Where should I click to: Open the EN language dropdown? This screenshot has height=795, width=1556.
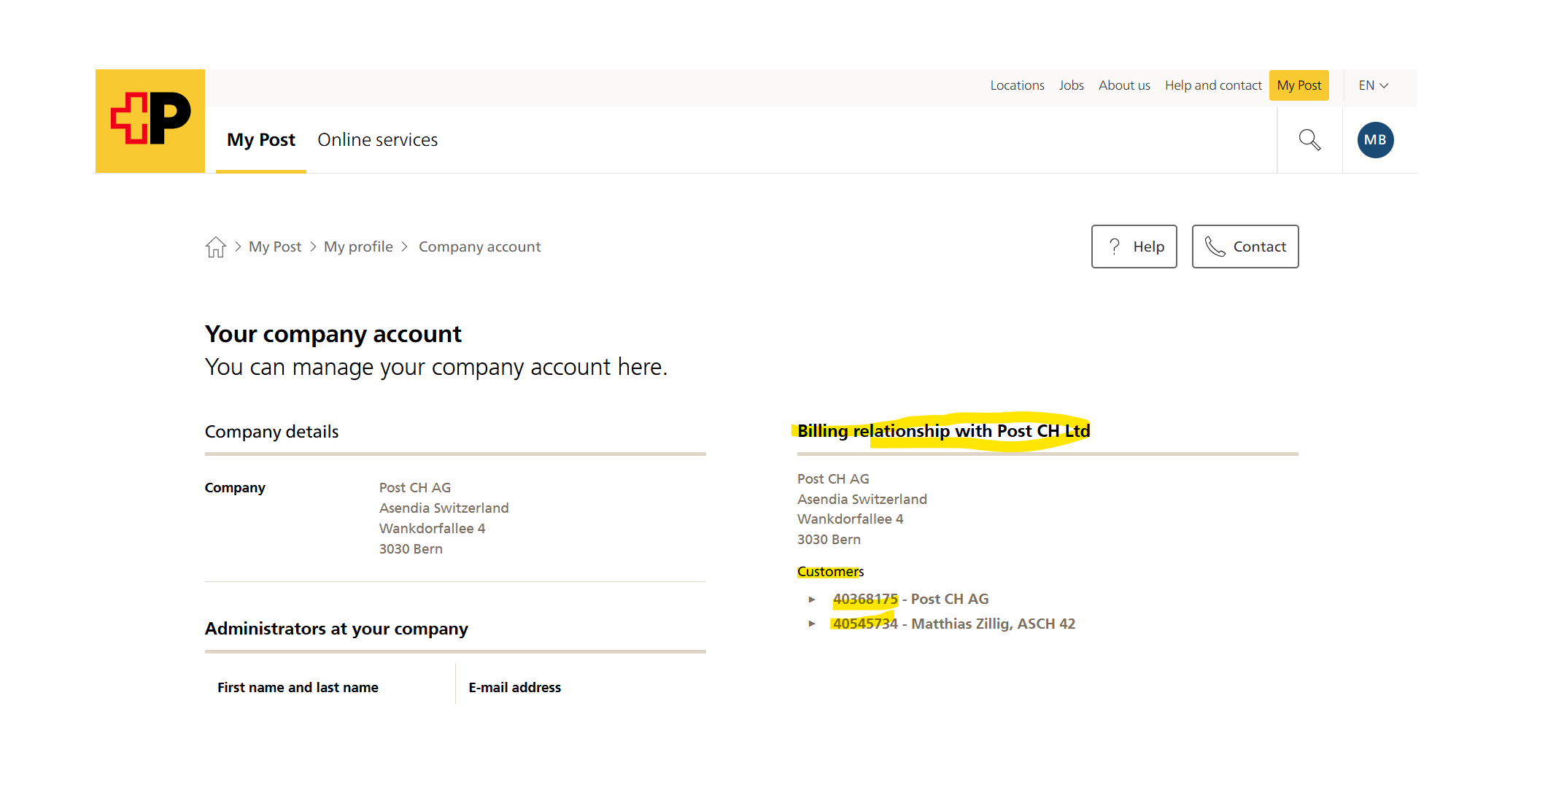coord(1373,85)
